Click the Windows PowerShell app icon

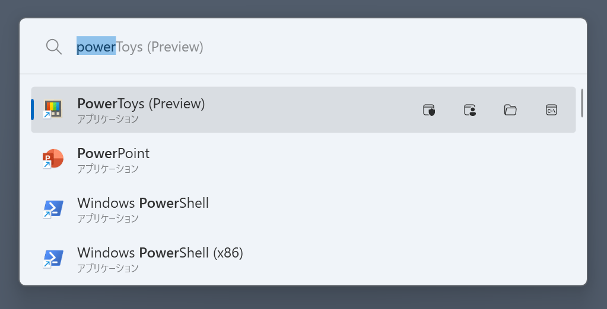tap(53, 209)
